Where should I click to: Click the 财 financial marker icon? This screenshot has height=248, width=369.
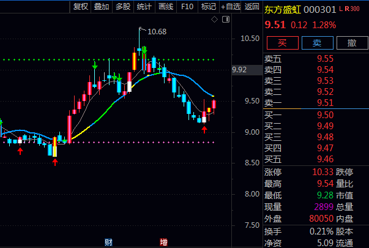(x=108, y=242)
